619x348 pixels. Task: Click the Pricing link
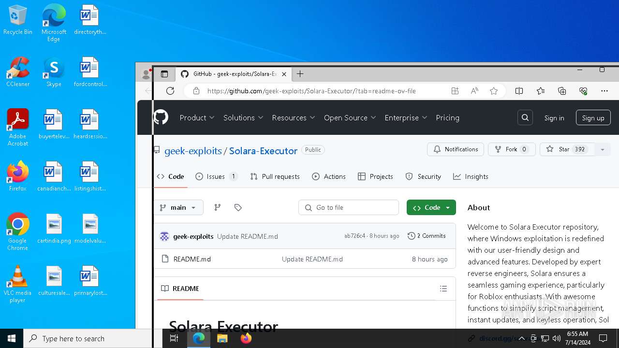click(447, 117)
